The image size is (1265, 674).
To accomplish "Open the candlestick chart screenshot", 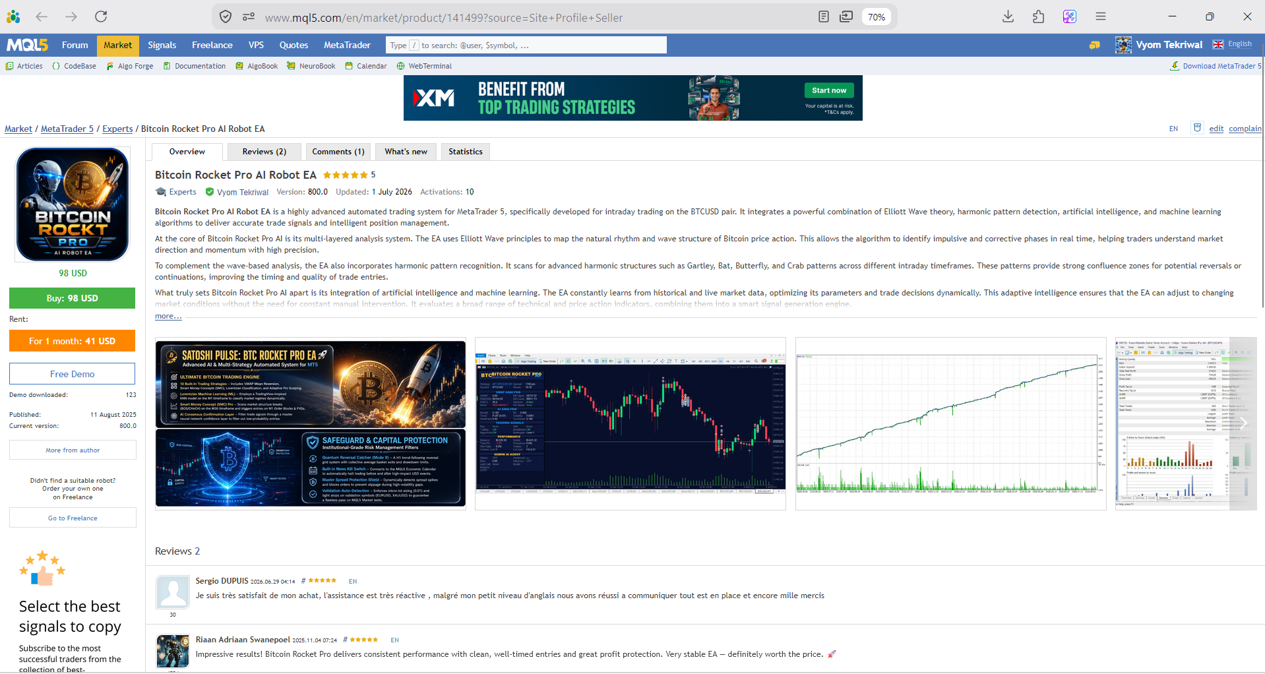I will 631,423.
